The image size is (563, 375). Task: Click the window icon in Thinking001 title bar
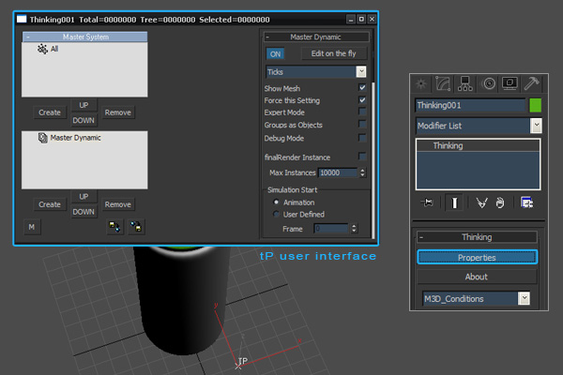(x=22, y=19)
